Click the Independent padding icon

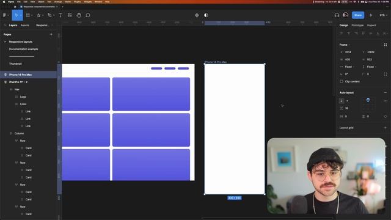386,117
